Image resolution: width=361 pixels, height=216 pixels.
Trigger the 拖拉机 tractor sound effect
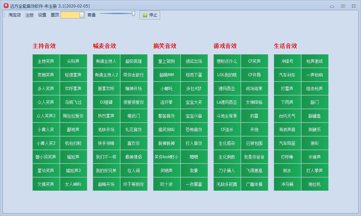click(315, 184)
